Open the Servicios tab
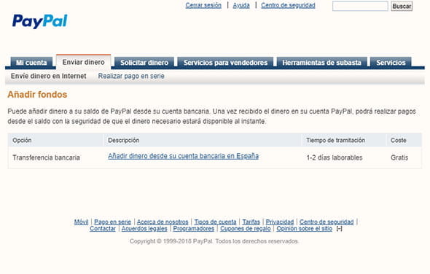 [391, 63]
